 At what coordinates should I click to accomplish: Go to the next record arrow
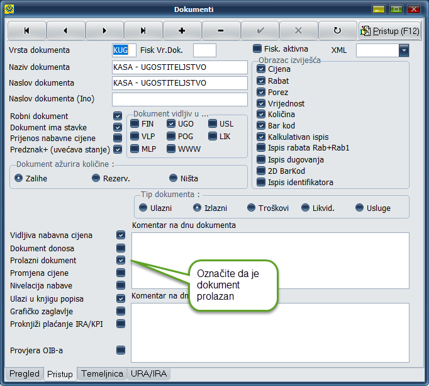click(x=104, y=30)
